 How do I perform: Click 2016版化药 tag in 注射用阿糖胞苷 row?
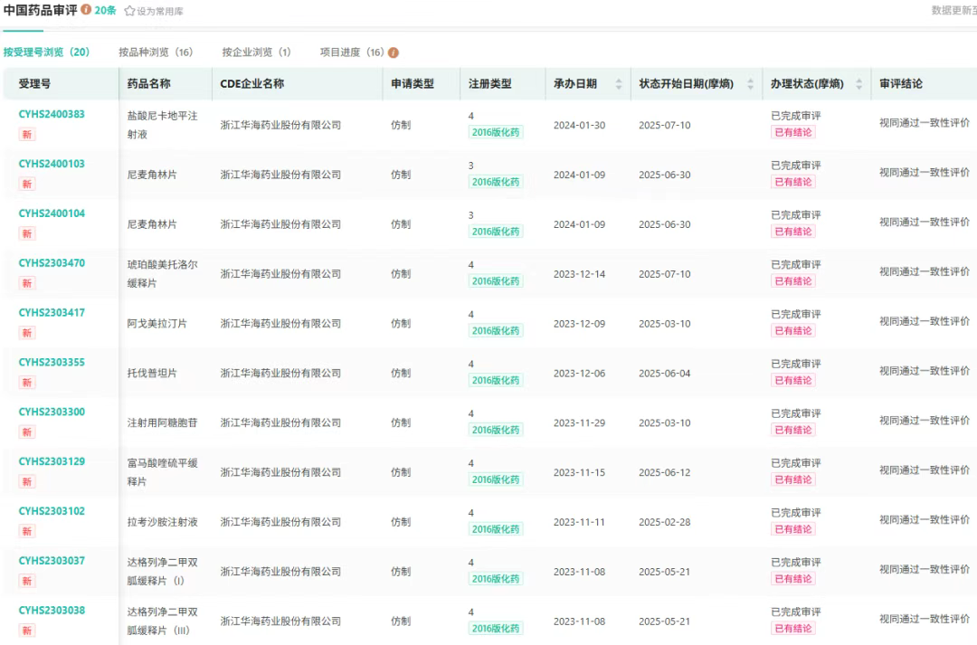[x=496, y=430]
